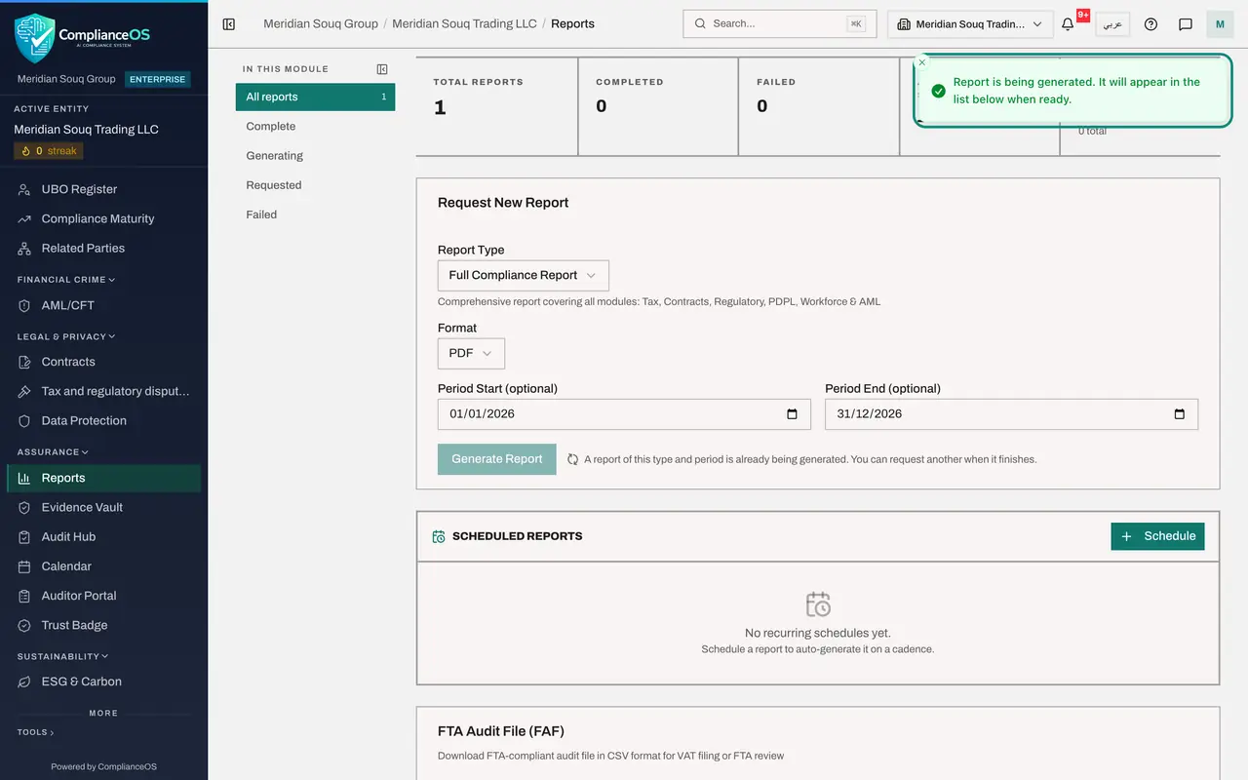
Task: Select Failed reports filter
Action: point(315,214)
